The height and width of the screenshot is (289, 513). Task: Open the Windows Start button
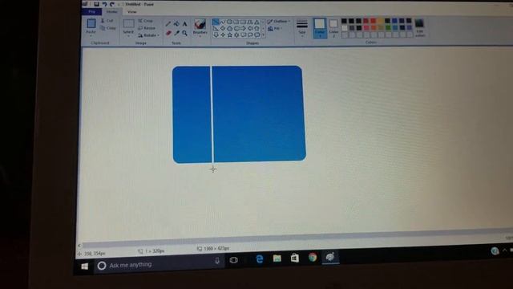pos(84,266)
